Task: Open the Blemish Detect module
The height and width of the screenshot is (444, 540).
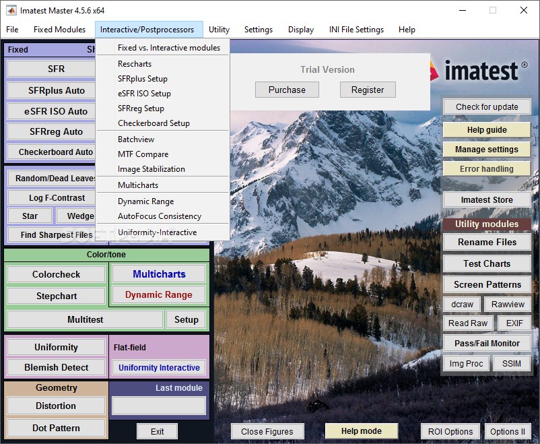Action: [x=56, y=367]
